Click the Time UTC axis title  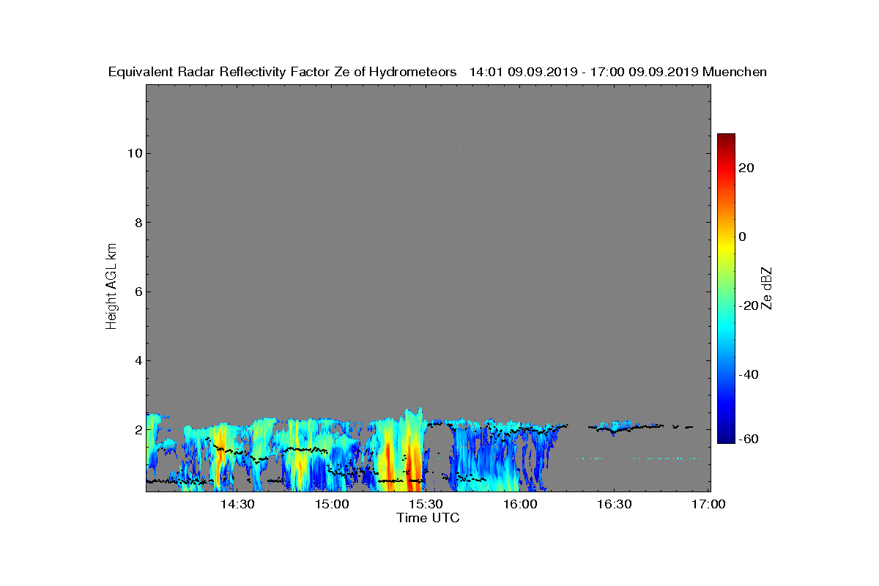pyautogui.click(x=429, y=518)
